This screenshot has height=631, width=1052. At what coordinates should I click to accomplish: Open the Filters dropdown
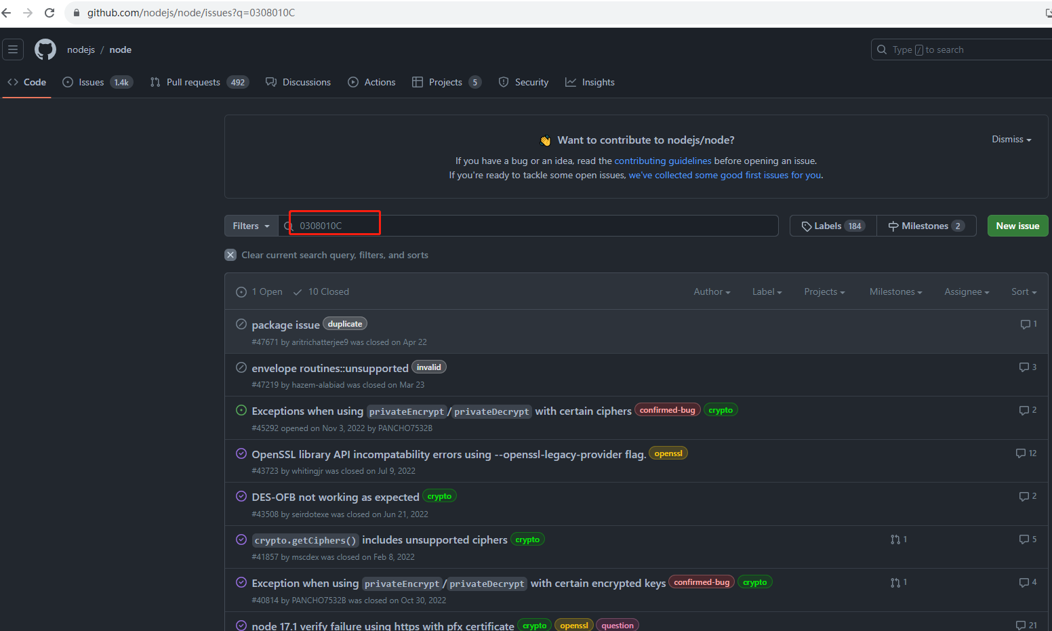[x=251, y=226]
